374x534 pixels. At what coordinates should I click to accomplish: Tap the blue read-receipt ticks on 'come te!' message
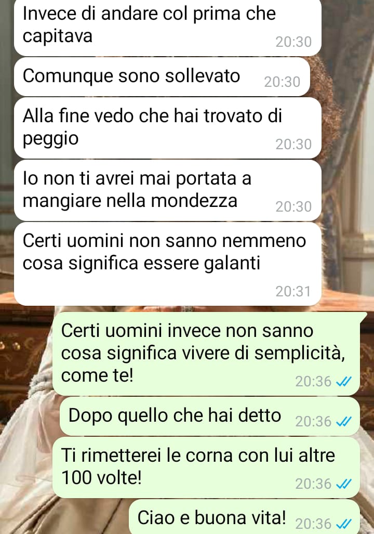click(343, 382)
